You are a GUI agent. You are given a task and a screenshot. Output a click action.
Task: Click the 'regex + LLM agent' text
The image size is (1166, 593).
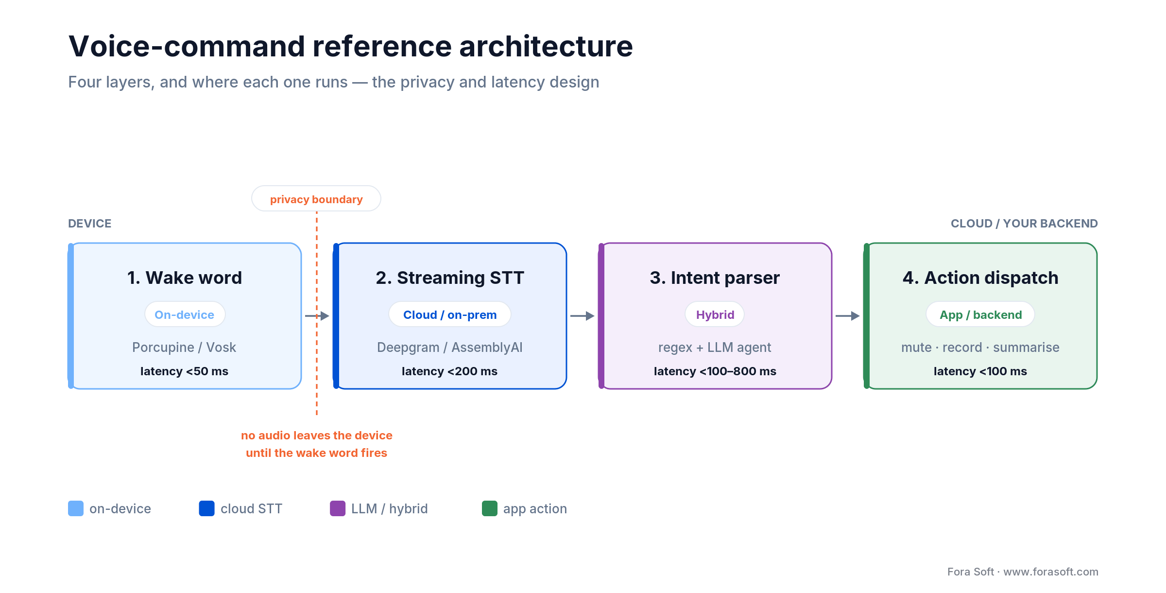pyautogui.click(x=715, y=347)
